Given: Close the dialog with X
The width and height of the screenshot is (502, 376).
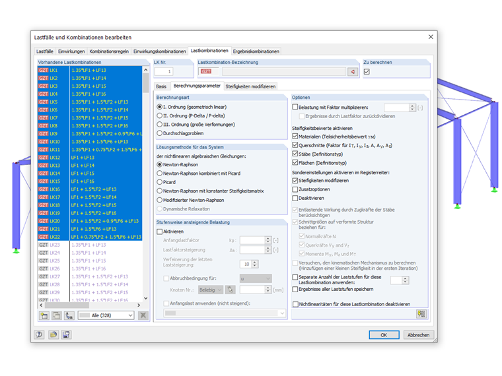Looking at the screenshot, I should 431,37.
